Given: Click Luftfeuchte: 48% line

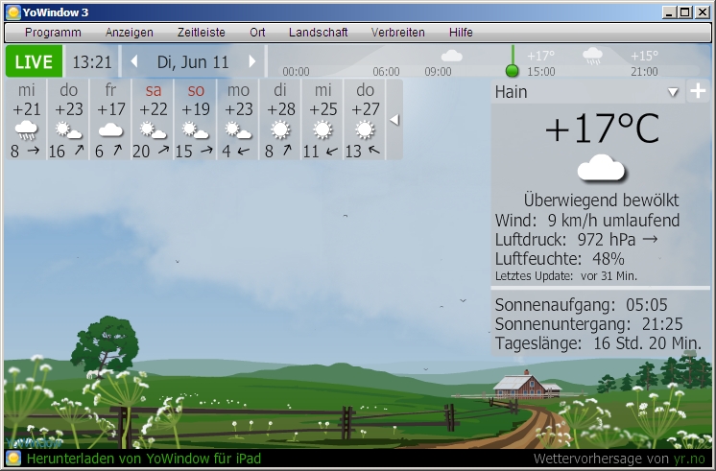Looking at the screenshot, I should tap(560, 259).
